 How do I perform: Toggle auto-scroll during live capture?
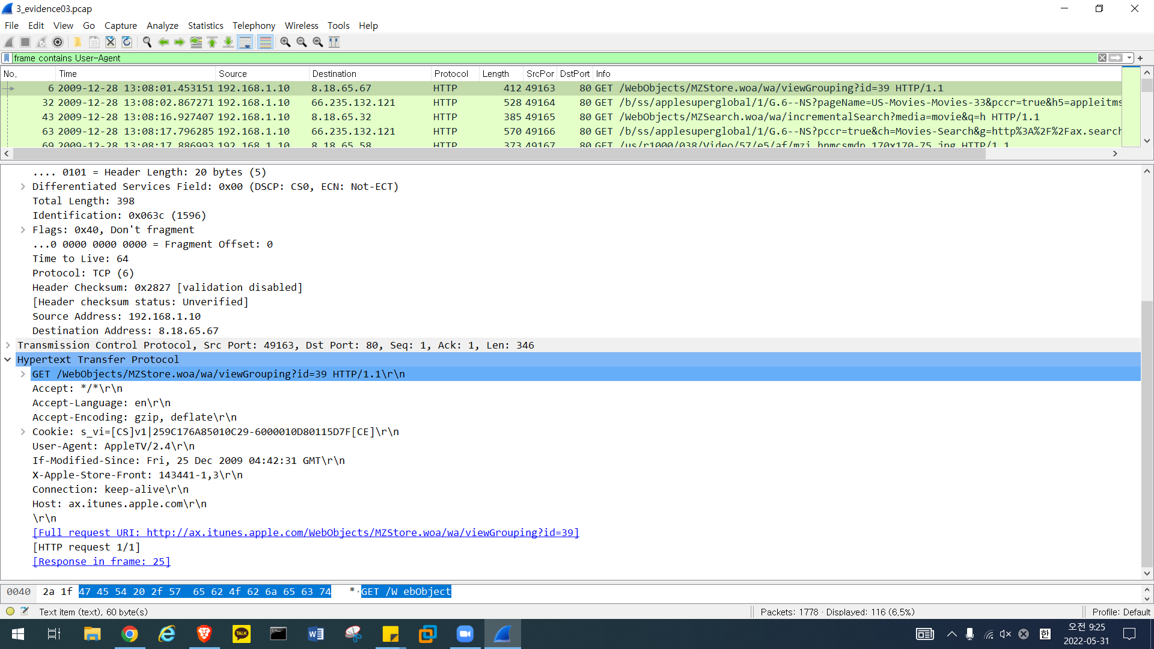[245, 42]
